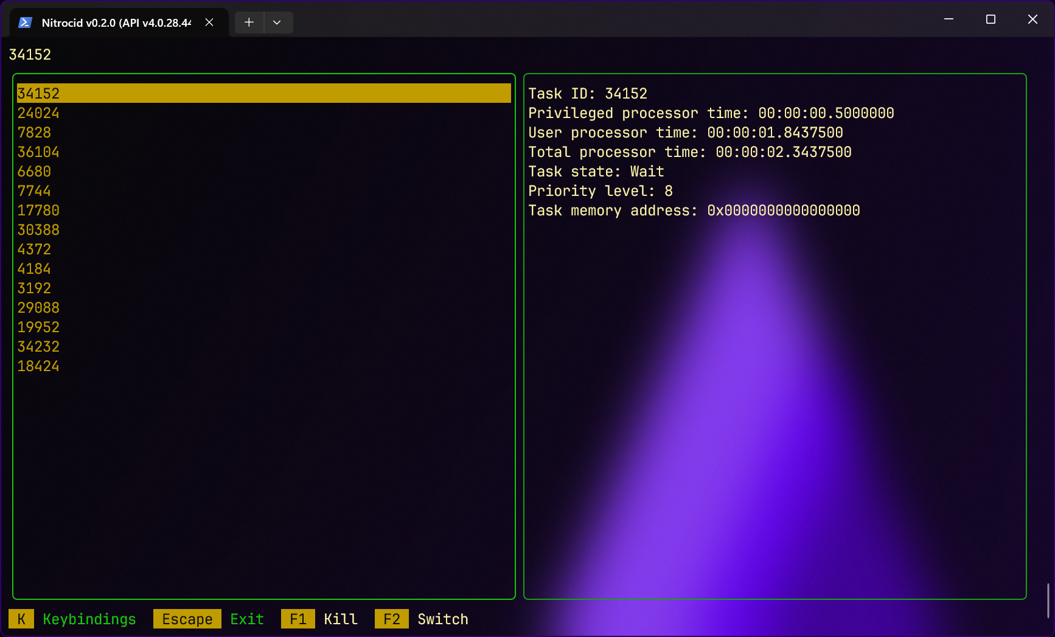This screenshot has height=637, width=1055.
Task: Expand the new tab profile dropdown
Action: 277,23
